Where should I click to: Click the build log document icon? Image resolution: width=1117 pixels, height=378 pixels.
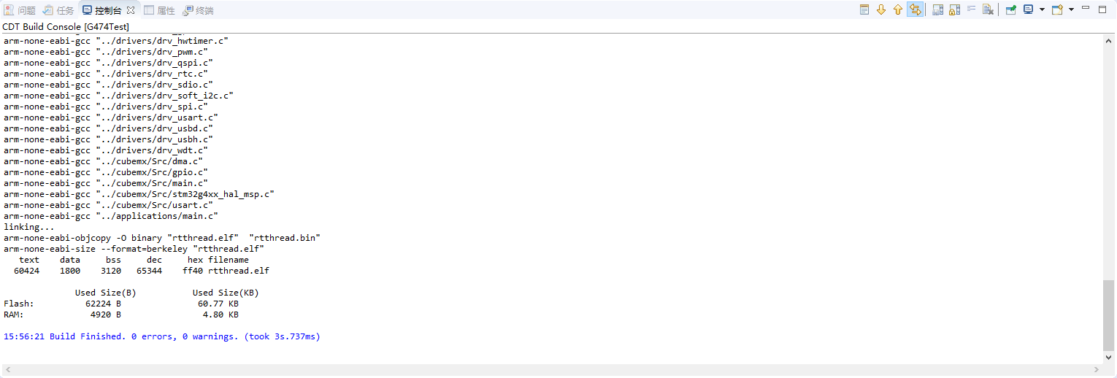click(x=864, y=9)
